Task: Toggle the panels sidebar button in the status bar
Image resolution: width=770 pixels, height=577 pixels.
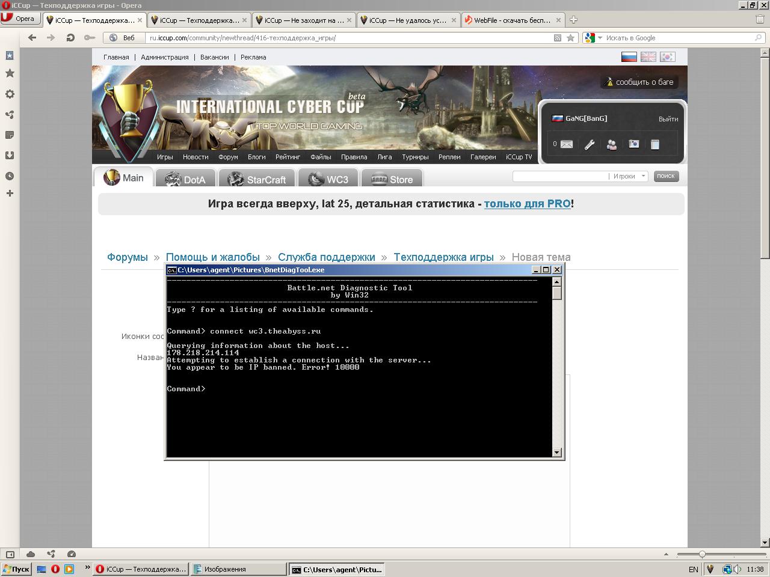Action: (10, 554)
